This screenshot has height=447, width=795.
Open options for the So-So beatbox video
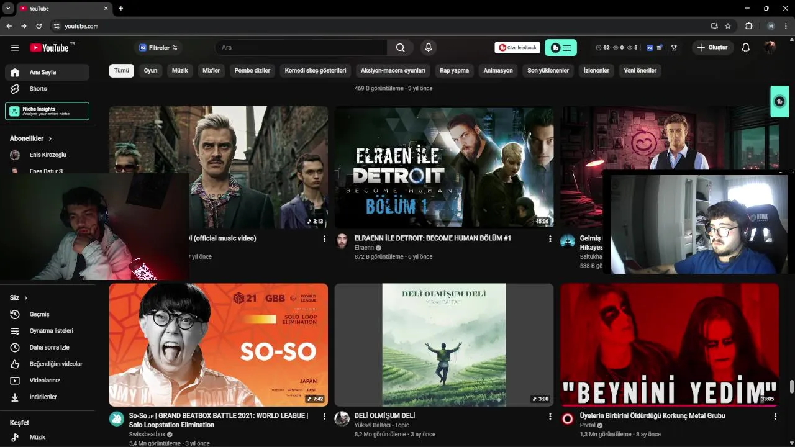tap(324, 417)
